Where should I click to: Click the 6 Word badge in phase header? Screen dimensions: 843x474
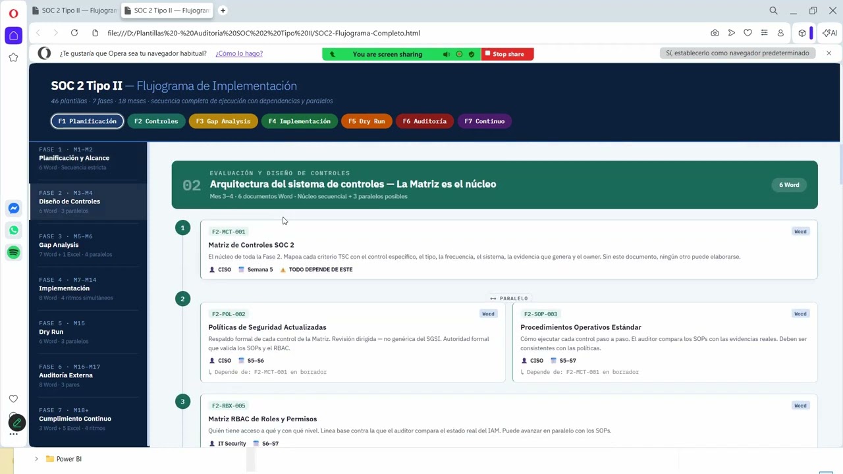[x=789, y=185]
